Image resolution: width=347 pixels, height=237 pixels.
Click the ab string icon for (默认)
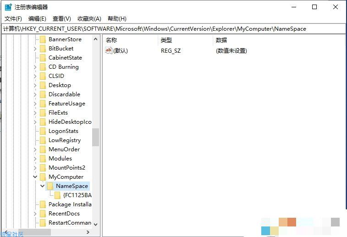click(x=109, y=51)
